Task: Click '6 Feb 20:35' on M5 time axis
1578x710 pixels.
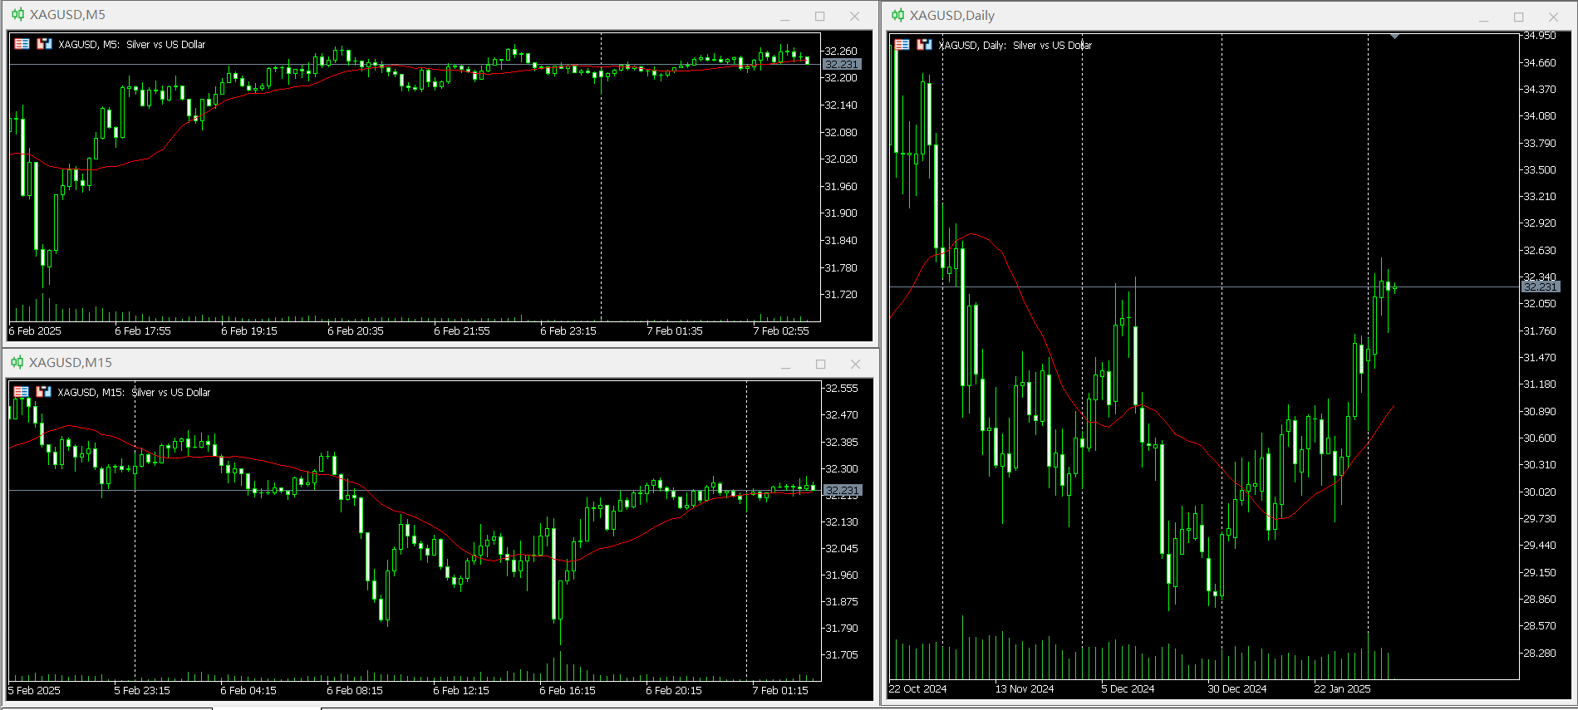Action: [356, 331]
